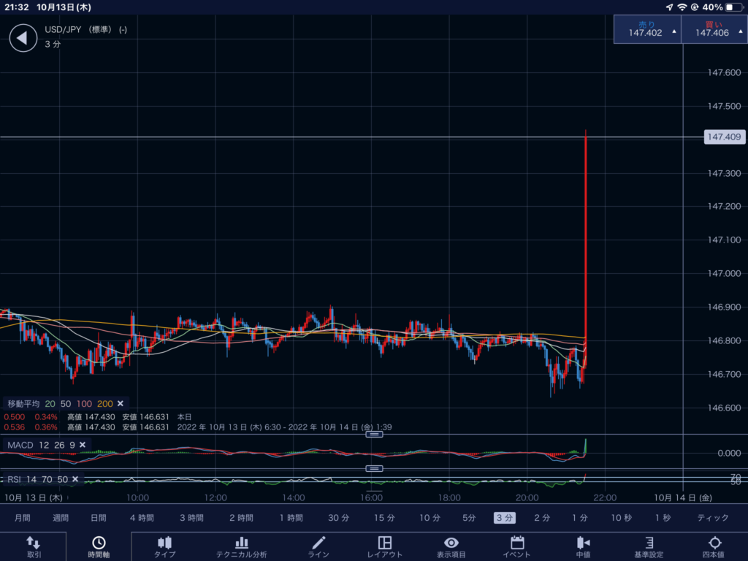Screen dimensions: 748x561
Task: Switch timeframe to 1 時間
Action: [291, 518]
